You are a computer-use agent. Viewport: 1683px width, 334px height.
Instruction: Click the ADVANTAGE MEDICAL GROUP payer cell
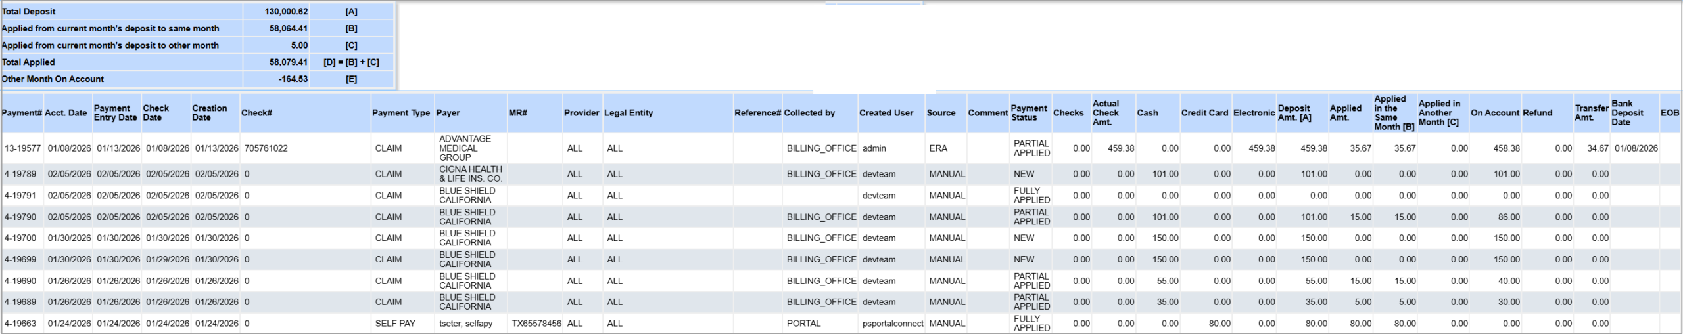coord(465,148)
